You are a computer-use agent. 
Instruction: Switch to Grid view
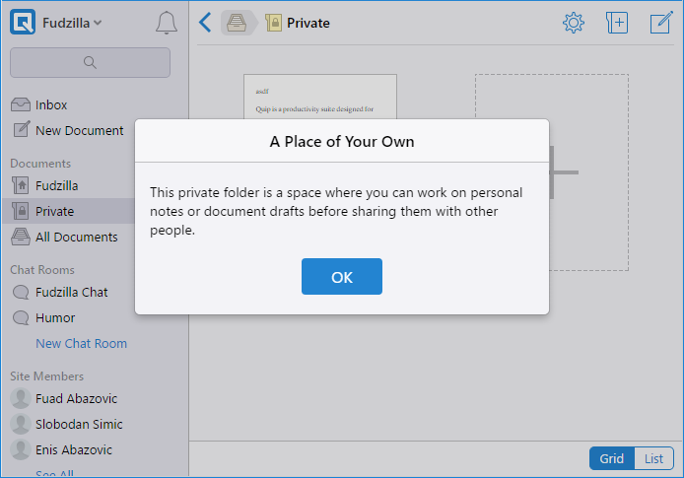(x=611, y=458)
